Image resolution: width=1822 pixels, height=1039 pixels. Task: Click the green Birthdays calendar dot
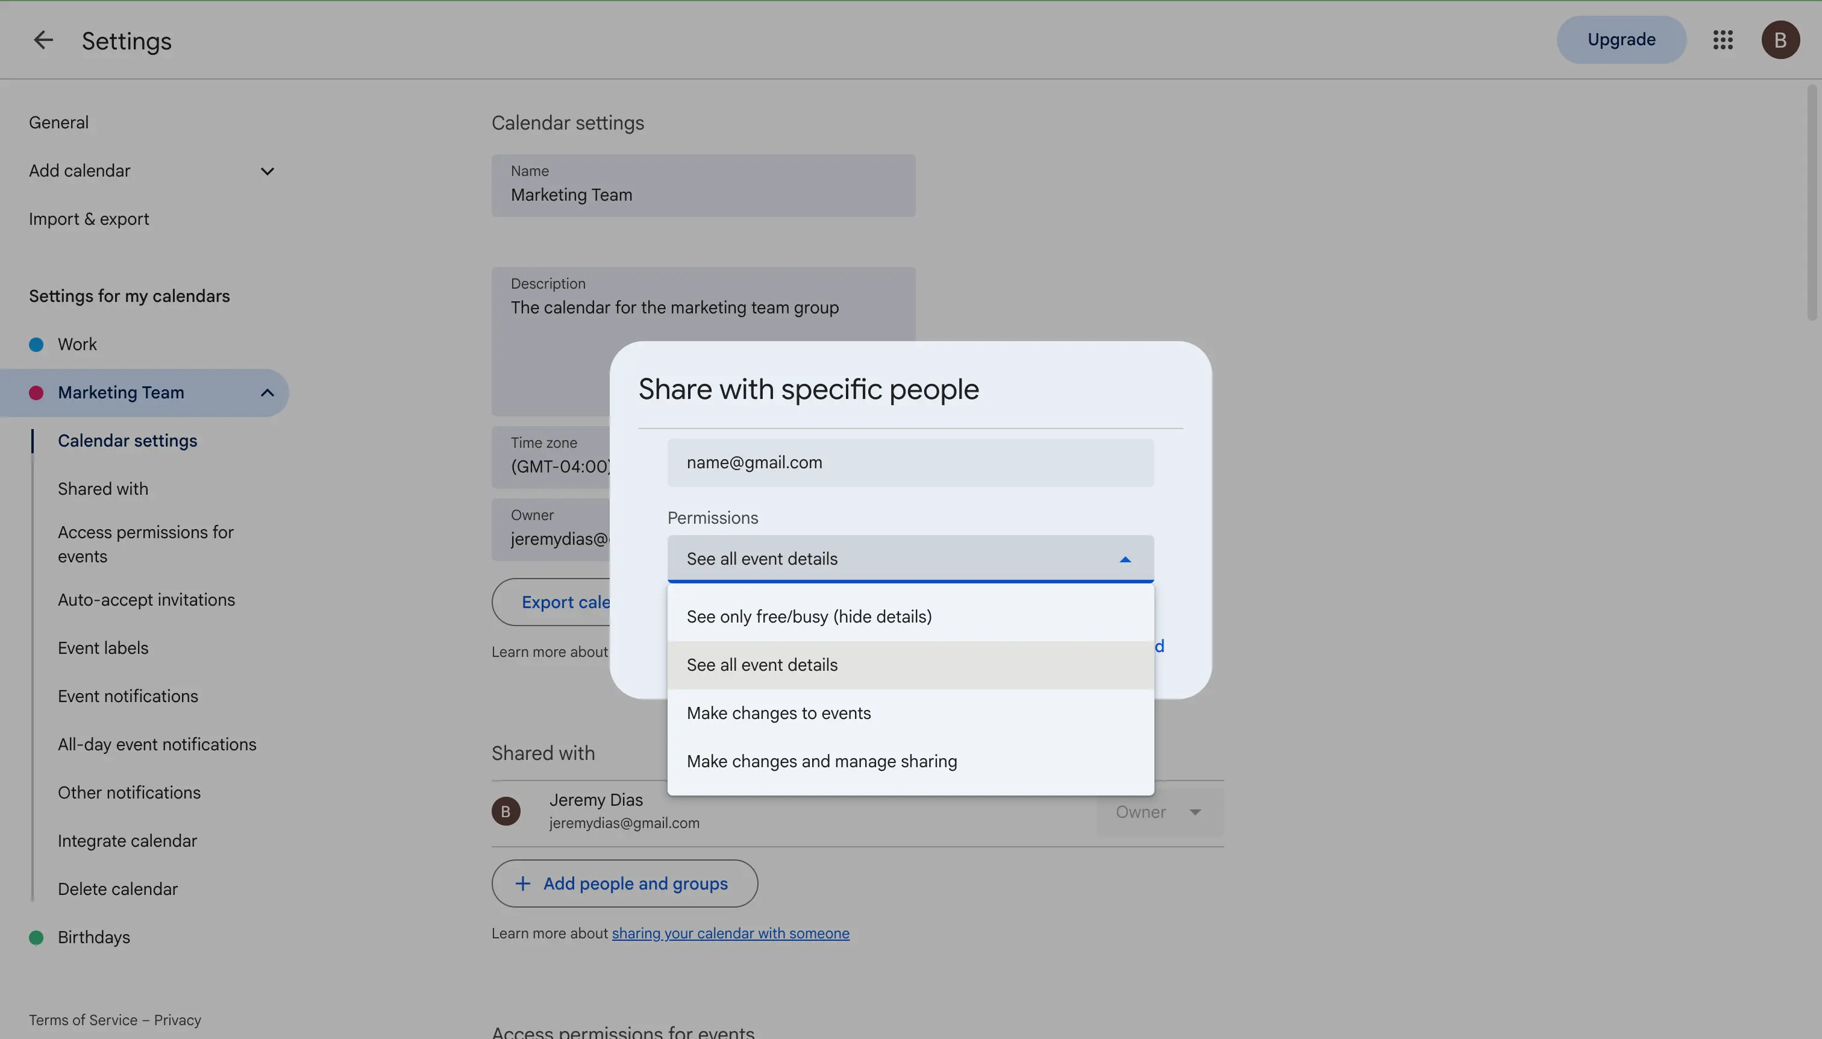click(x=36, y=938)
